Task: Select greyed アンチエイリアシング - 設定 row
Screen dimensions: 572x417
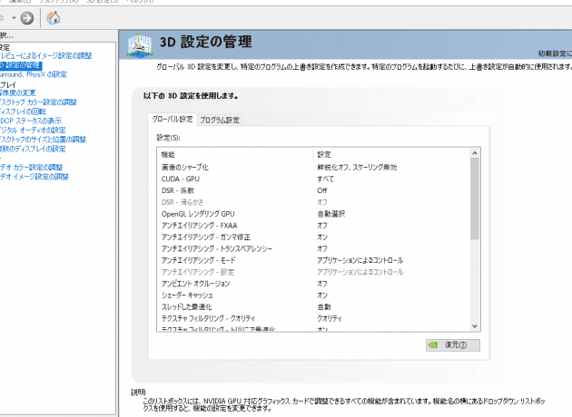Action: [314, 272]
